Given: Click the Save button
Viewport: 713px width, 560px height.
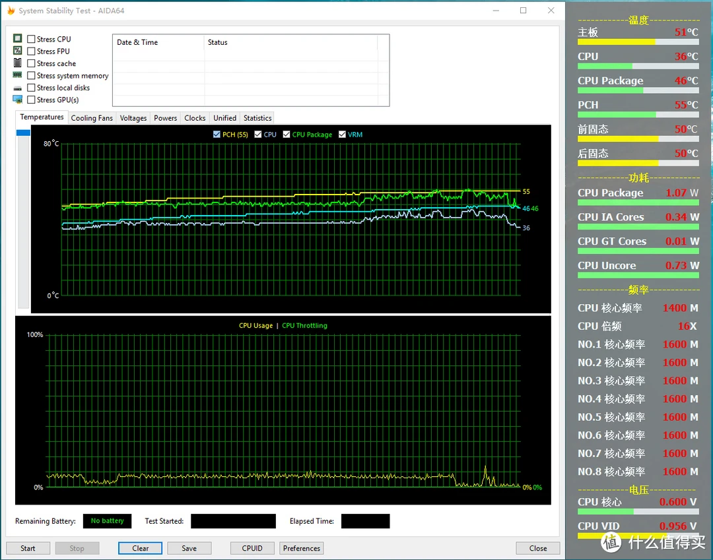Looking at the screenshot, I should (x=189, y=548).
